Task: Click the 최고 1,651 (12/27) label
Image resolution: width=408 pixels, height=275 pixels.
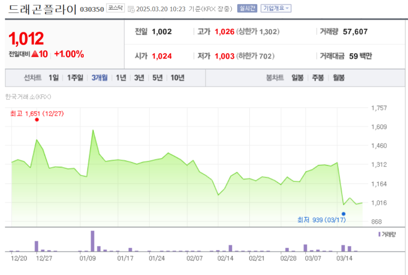Action: coord(37,114)
